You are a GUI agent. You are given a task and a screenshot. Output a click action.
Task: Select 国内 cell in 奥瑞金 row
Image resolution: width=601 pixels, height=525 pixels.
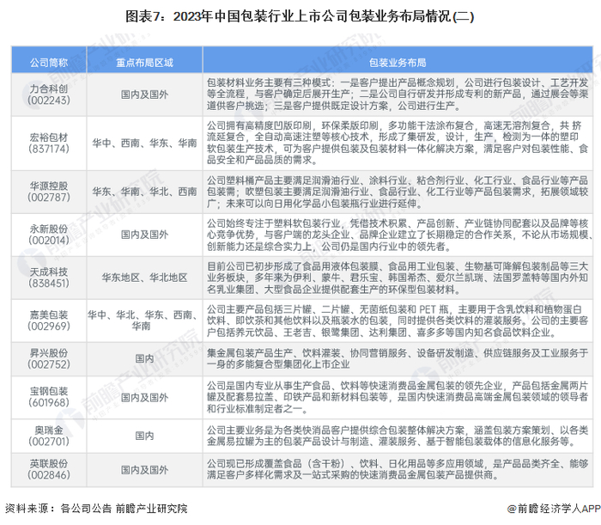[144, 436]
